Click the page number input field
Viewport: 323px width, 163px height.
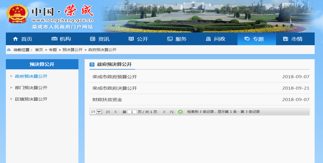132,112
